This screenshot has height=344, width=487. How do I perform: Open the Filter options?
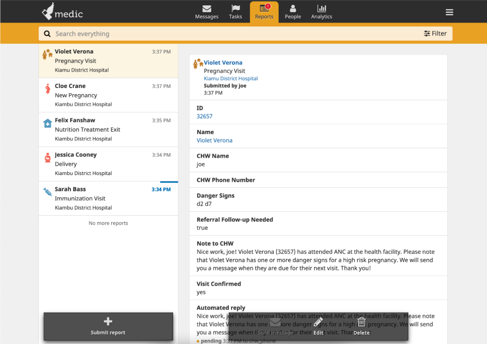(435, 34)
